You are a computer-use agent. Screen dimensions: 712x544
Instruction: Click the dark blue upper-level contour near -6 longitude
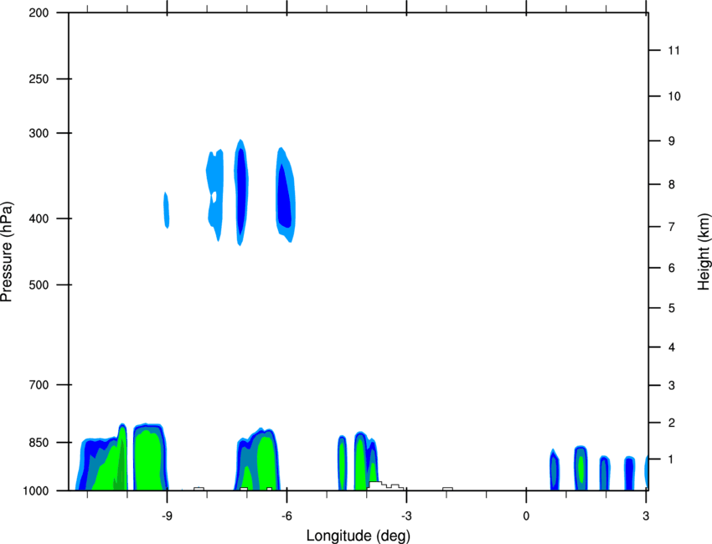[x=284, y=198]
